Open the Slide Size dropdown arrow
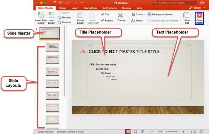 (x=191, y=15)
